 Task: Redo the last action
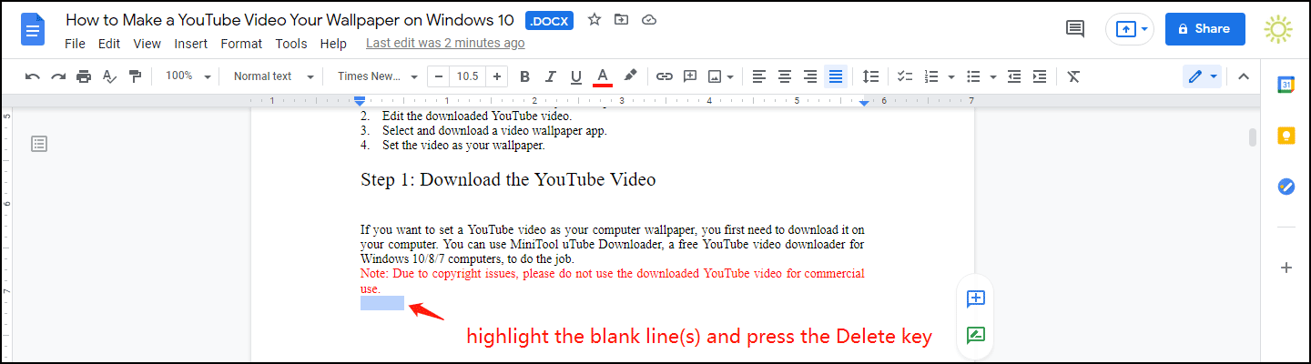click(58, 76)
